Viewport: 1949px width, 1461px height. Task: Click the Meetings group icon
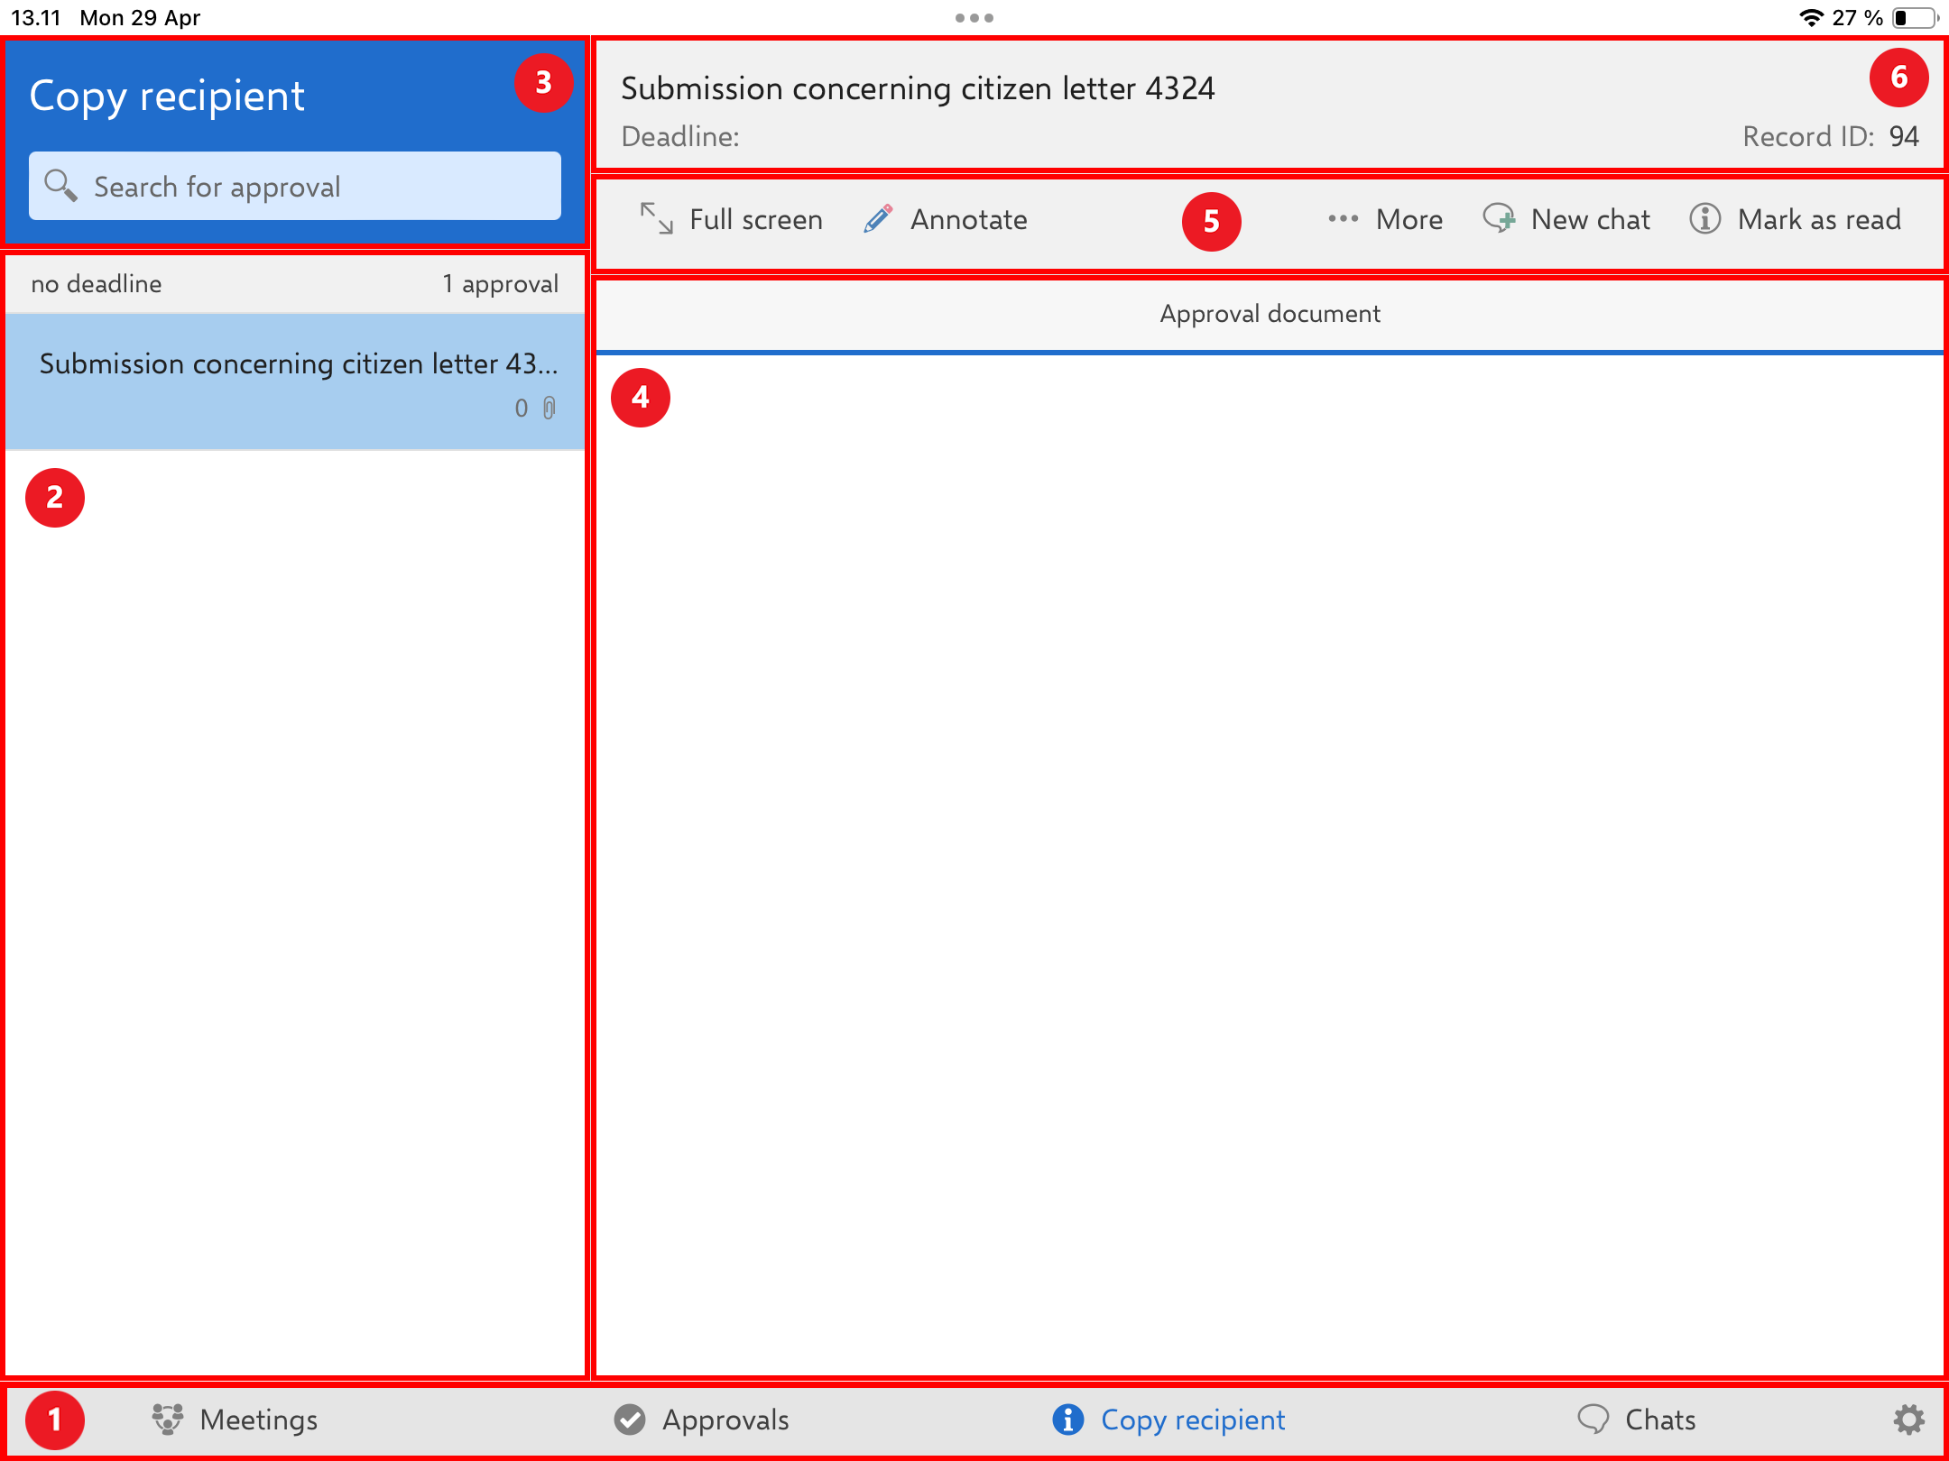[168, 1420]
